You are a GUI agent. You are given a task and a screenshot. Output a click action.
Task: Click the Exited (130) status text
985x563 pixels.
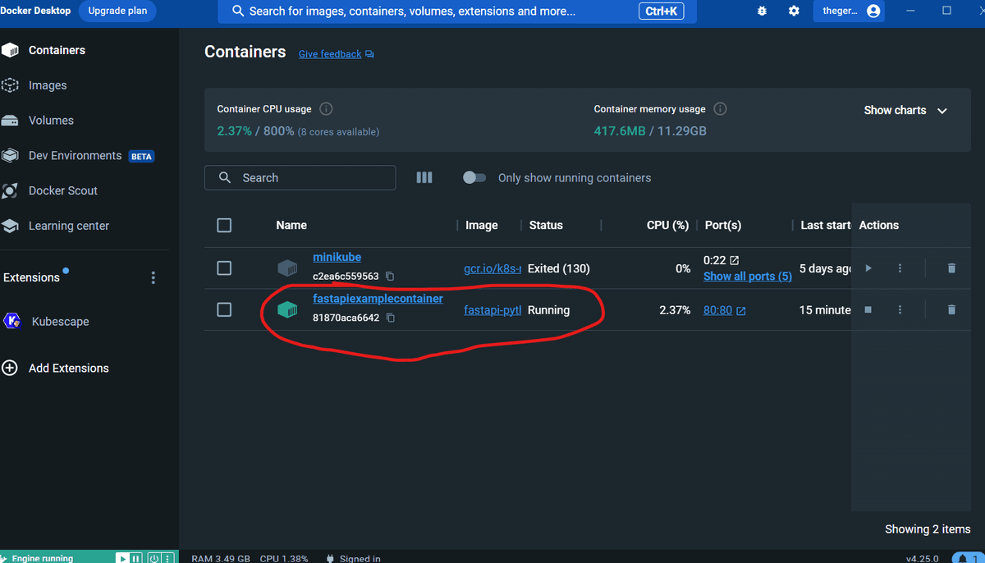point(559,268)
